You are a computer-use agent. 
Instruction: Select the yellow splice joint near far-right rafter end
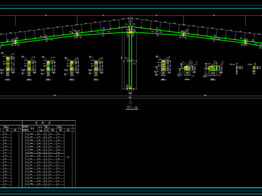coord(245,42)
